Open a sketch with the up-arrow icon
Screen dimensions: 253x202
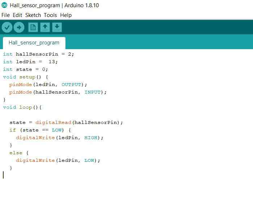click(45, 27)
